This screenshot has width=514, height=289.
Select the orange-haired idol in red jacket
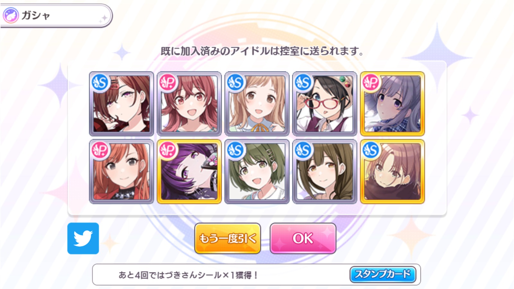point(121,171)
